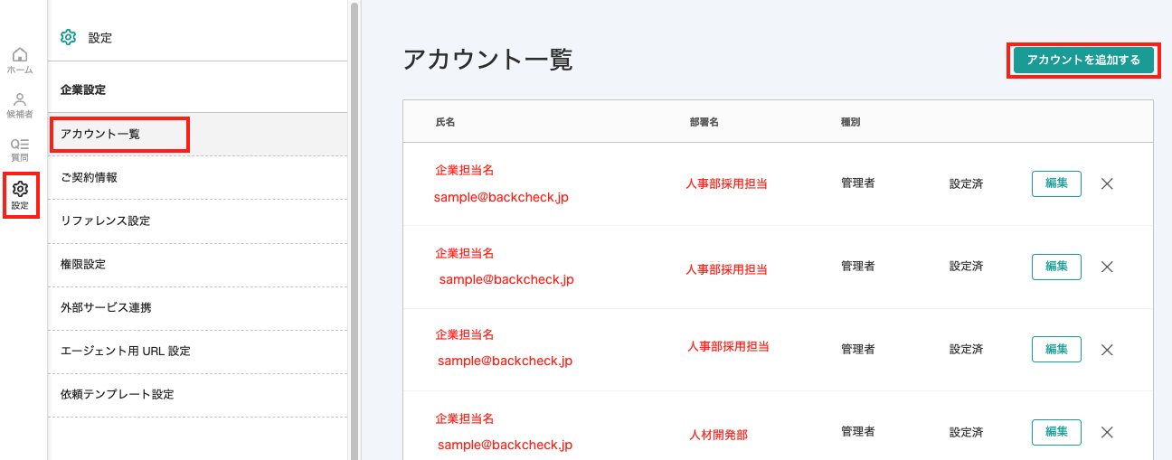Select アカウント一覧 in settings menu

click(198, 134)
